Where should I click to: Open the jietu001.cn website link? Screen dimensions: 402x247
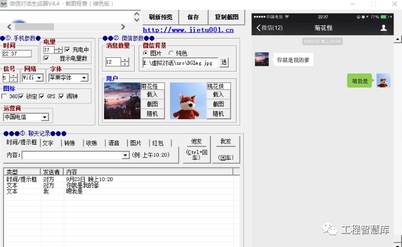point(188,30)
